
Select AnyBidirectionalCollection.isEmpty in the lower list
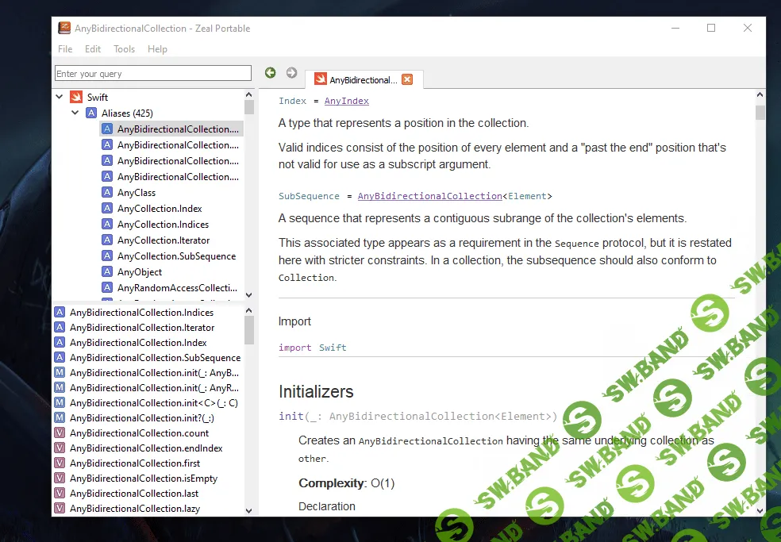pos(143,479)
